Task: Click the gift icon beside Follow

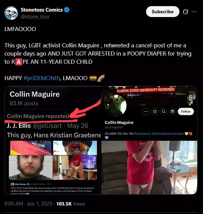Action: tap(172, 112)
